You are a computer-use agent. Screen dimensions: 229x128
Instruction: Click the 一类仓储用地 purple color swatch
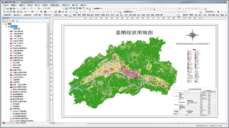click(11, 31)
